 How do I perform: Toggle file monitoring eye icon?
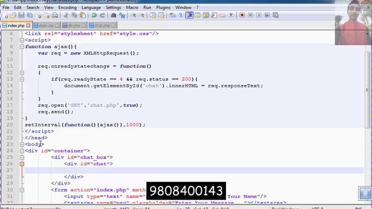pos(231,16)
